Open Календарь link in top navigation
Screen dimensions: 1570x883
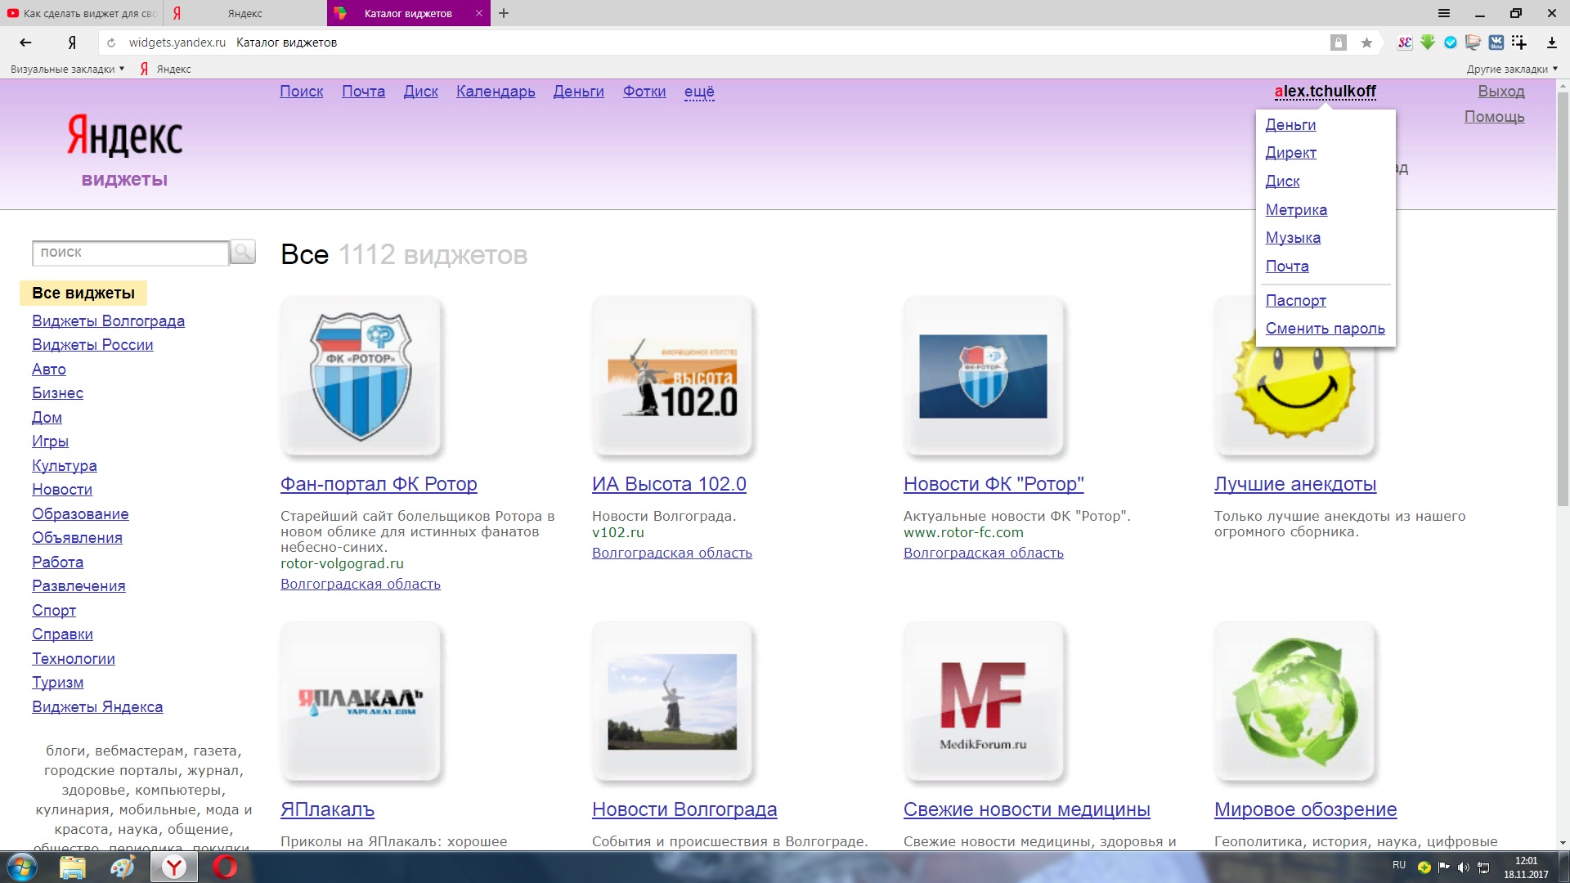click(x=496, y=92)
